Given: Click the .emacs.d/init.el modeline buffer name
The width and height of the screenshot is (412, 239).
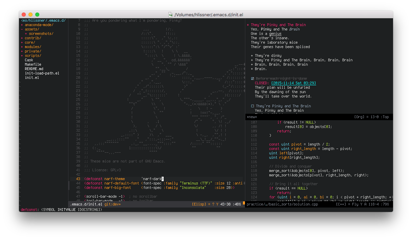Looking at the screenshot, I should pos(86,204).
